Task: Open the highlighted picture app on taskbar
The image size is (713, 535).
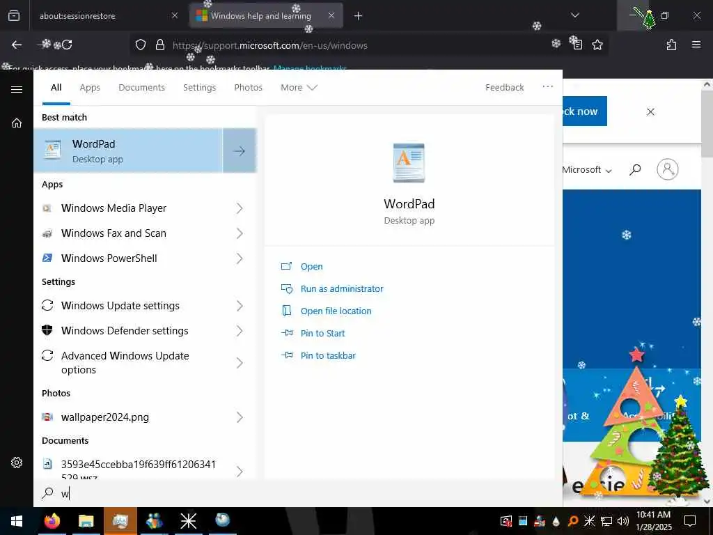Action: [120, 521]
